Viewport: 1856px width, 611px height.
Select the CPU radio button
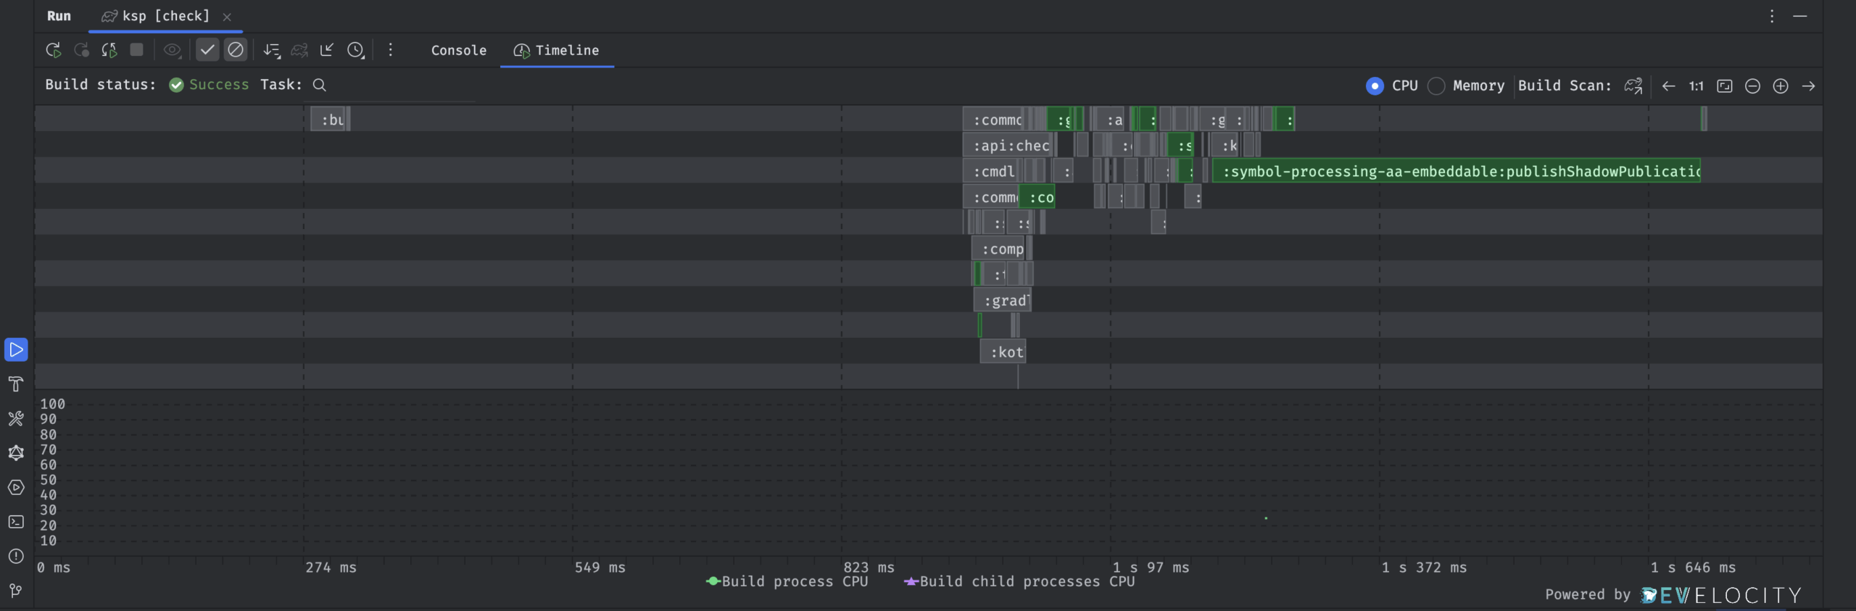click(x=1375, y=86)
